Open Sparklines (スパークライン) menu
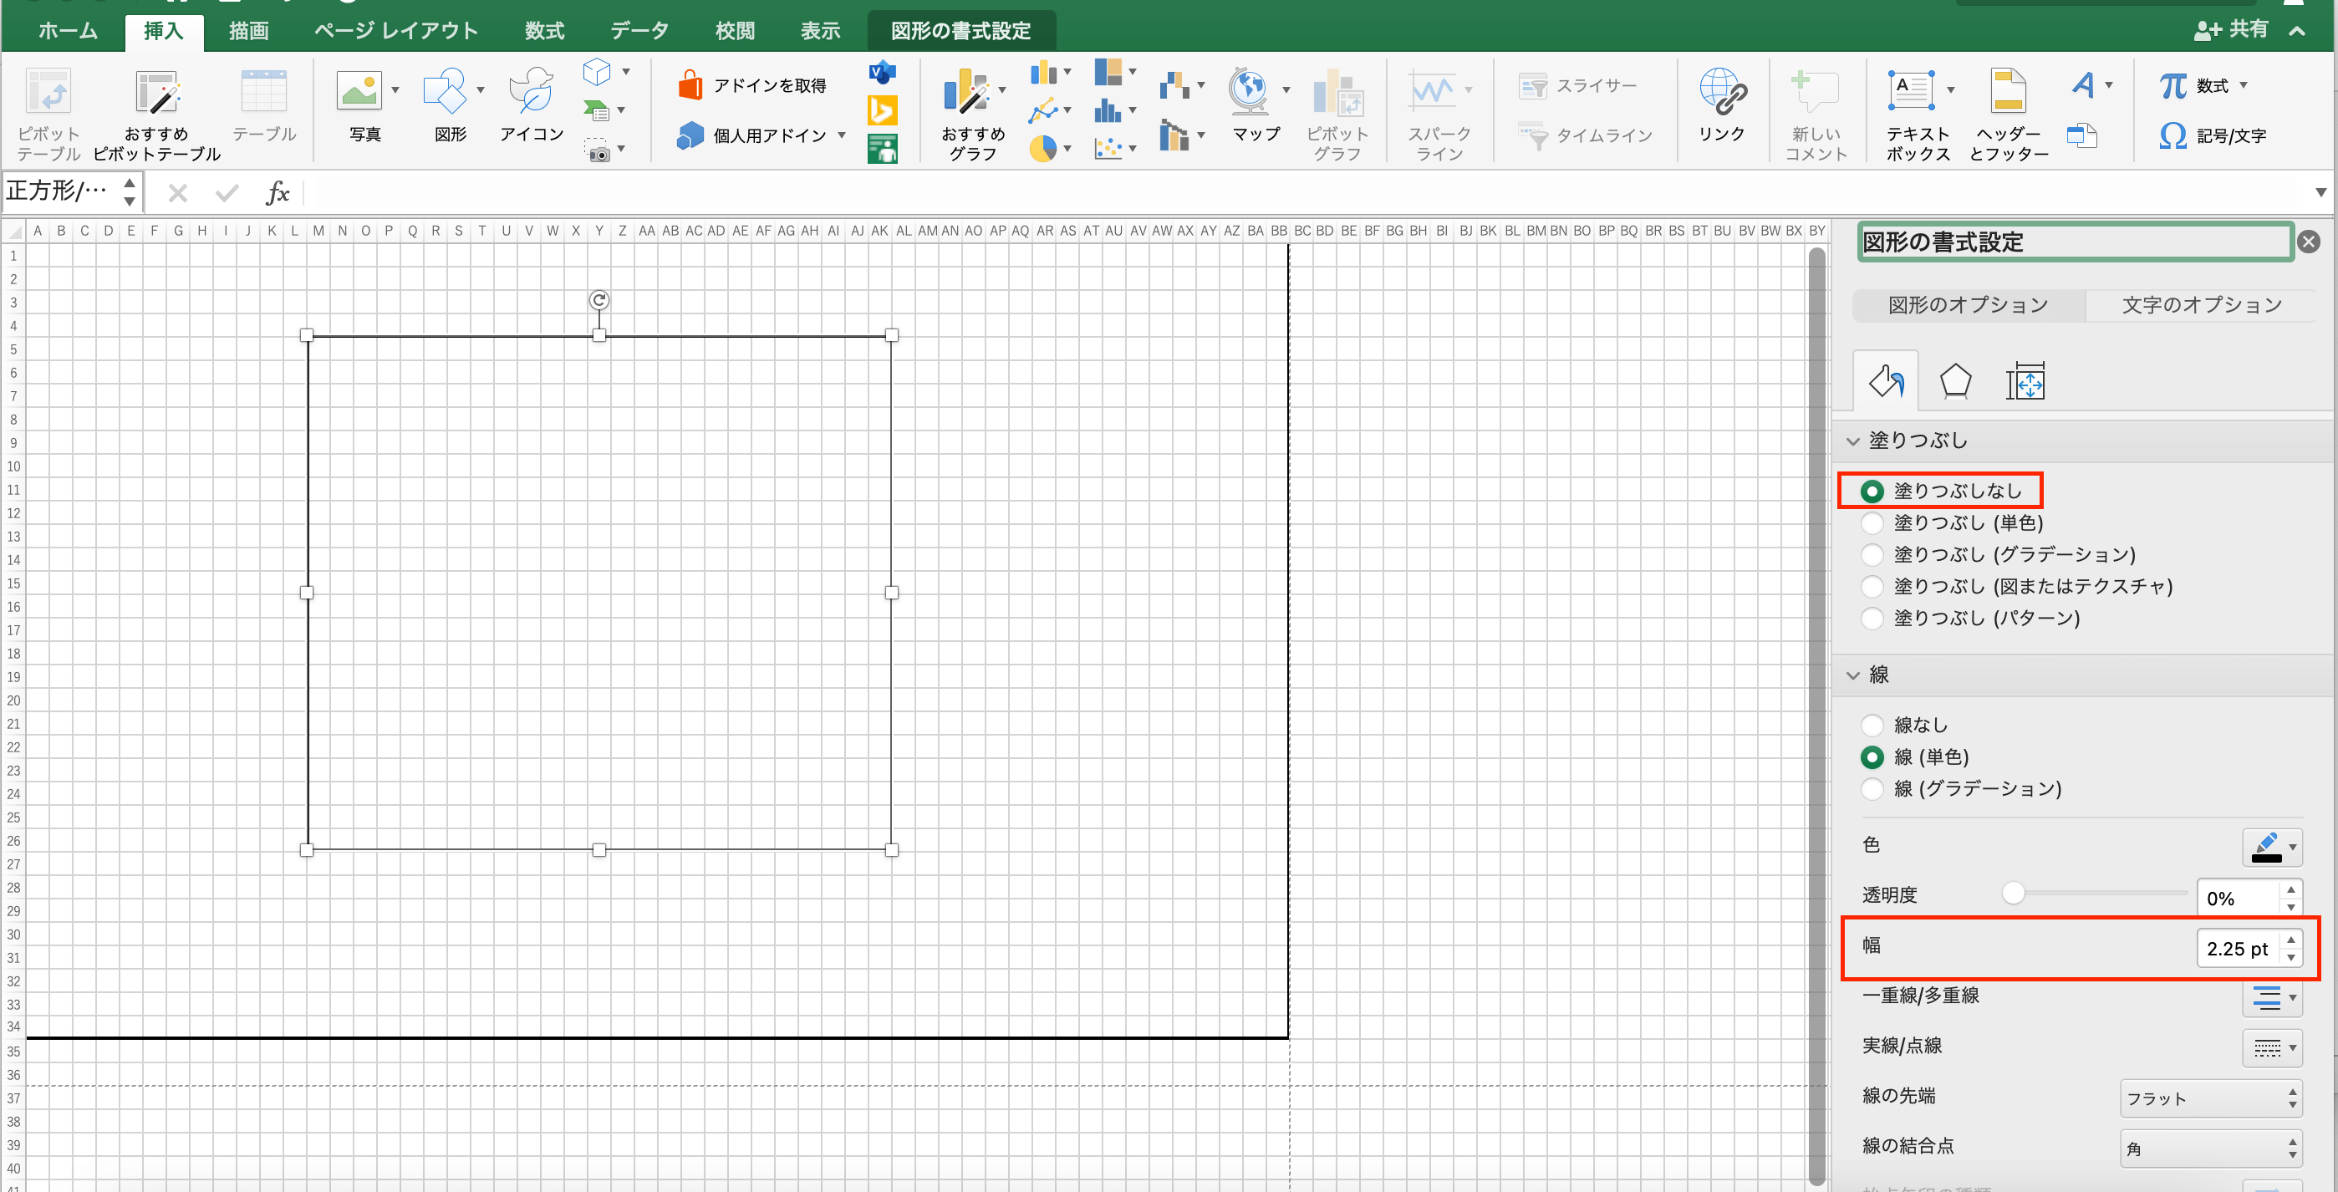The height and width of the screenshot is (1192, 2338). [x=1439, y=115]
